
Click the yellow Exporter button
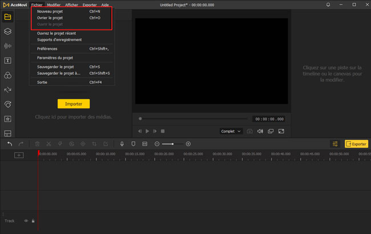click(356, 144)
